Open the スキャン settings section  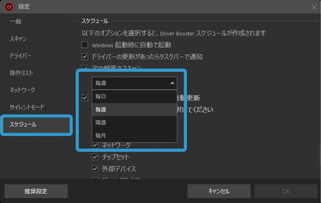coord(18,39)
